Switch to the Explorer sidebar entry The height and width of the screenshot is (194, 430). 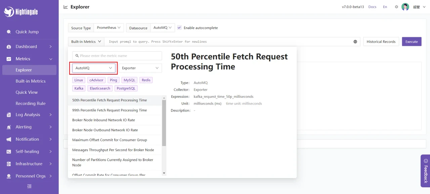tap(23, 70)
